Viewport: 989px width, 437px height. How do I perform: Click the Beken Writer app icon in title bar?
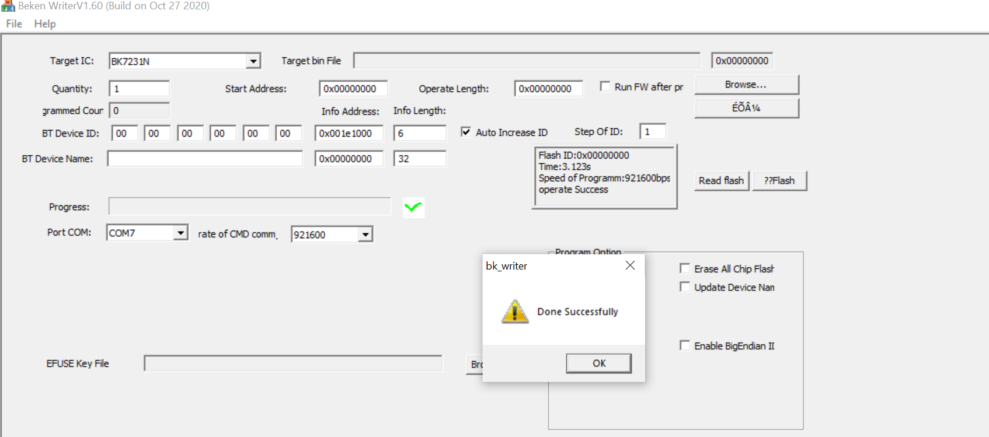pos(8,6)
